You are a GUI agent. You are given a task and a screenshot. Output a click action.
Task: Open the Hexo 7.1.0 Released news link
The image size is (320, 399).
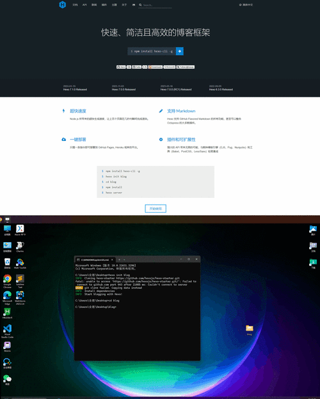pos(75,90)
